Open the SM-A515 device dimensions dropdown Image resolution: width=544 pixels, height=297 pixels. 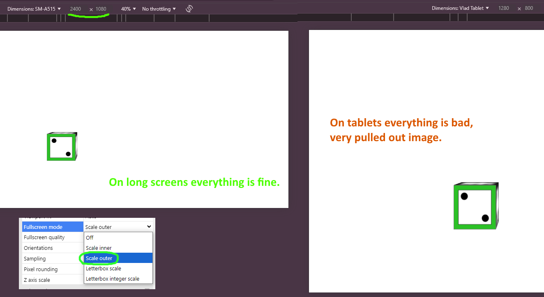tap(34, 9)
